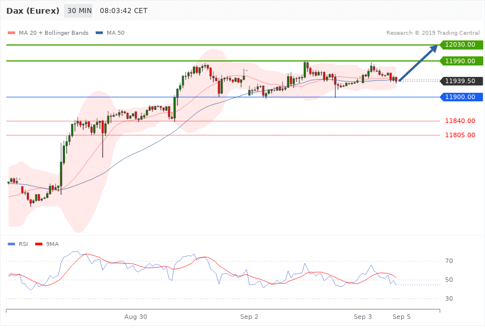Click the MA 20 + Bollinger Bands legend label
Screen dimensions: 485x328
[x=54, y=32]
